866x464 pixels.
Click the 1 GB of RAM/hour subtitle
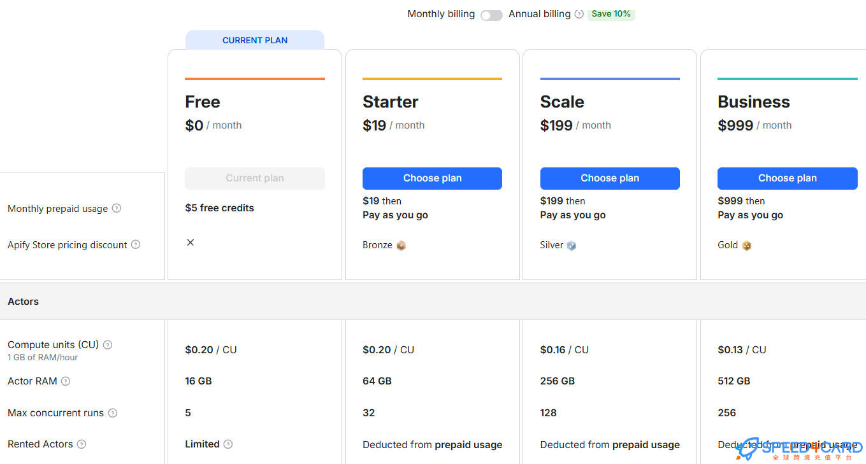[43, 358]
